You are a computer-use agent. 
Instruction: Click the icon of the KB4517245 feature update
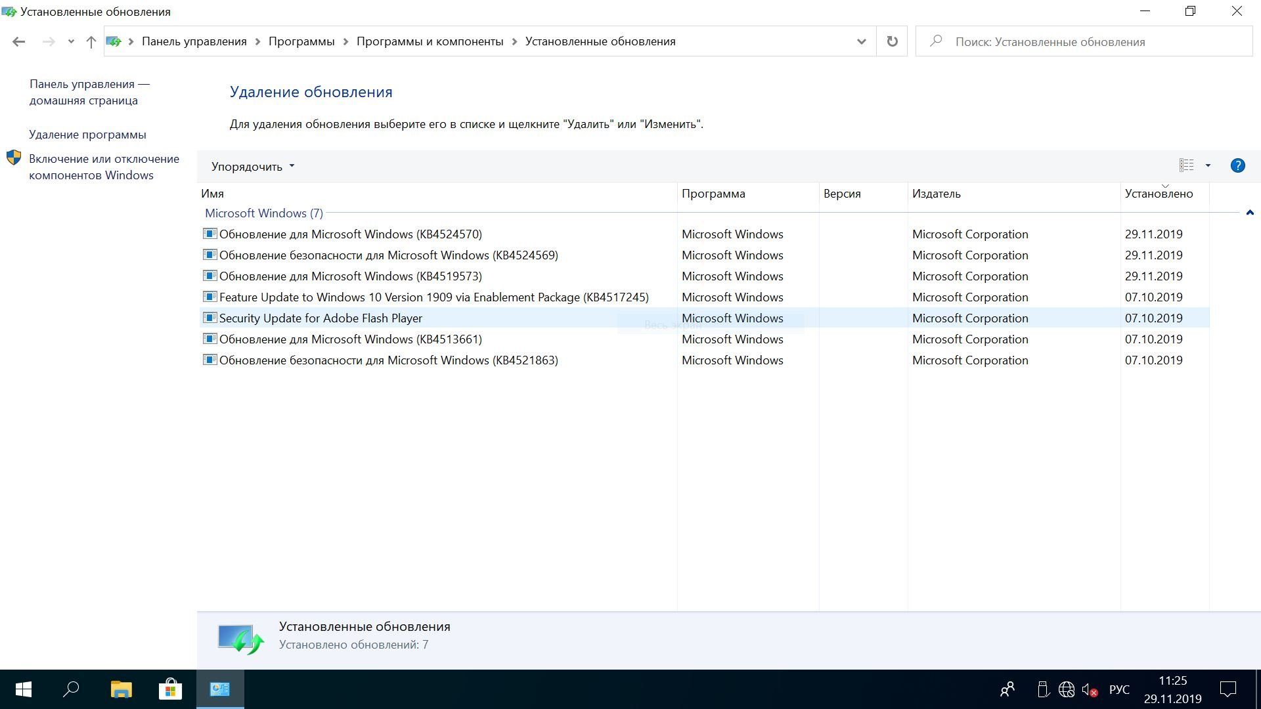tap(210, 297)
